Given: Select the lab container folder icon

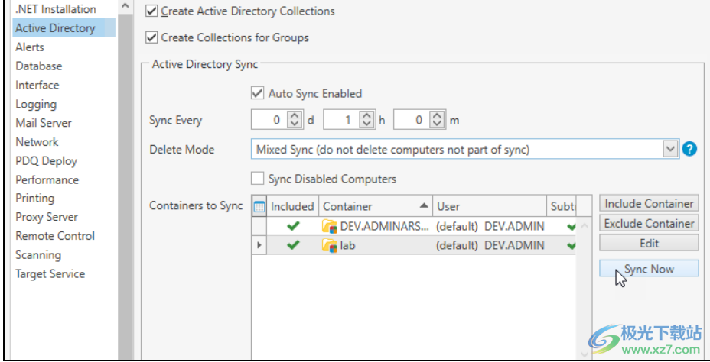Looking at the screenshot, I should 330,245.
